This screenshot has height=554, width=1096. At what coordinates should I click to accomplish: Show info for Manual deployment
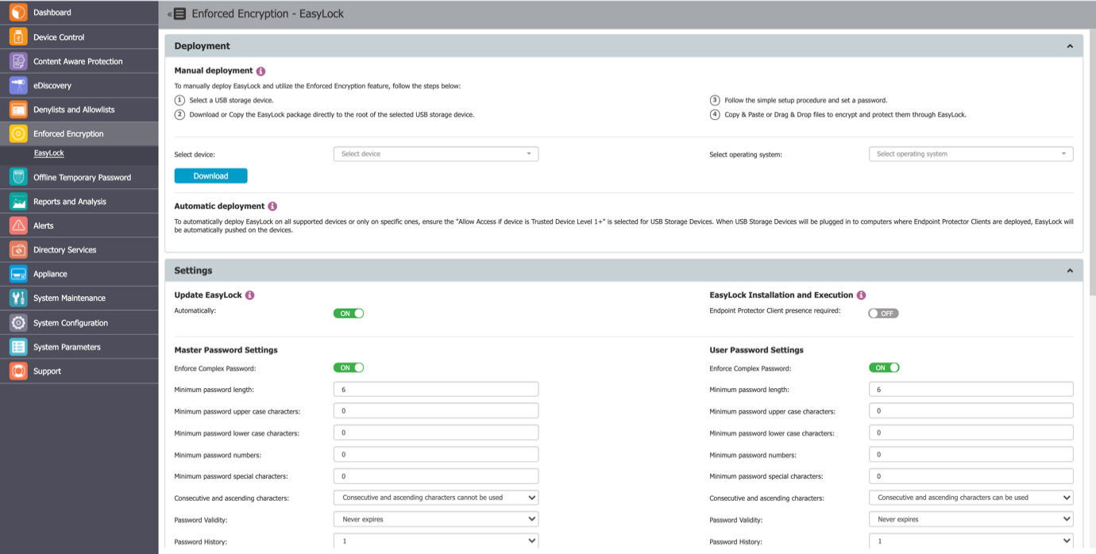pyautogui.click(x=260, y=71)
